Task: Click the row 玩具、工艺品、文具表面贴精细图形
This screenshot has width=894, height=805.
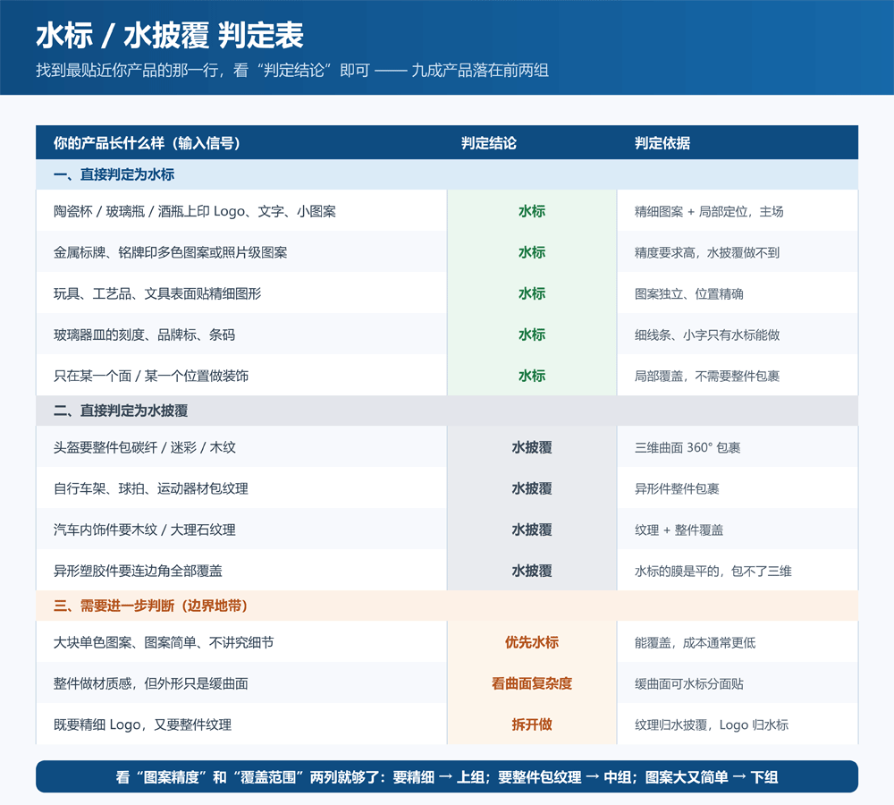Action: coord(447,292)
